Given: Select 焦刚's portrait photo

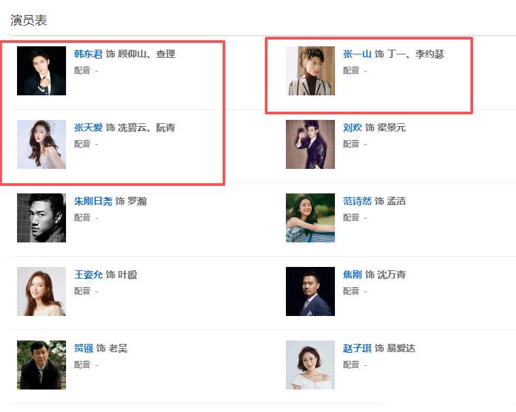Looking at the screenshot, I should [x=310, y=291].
